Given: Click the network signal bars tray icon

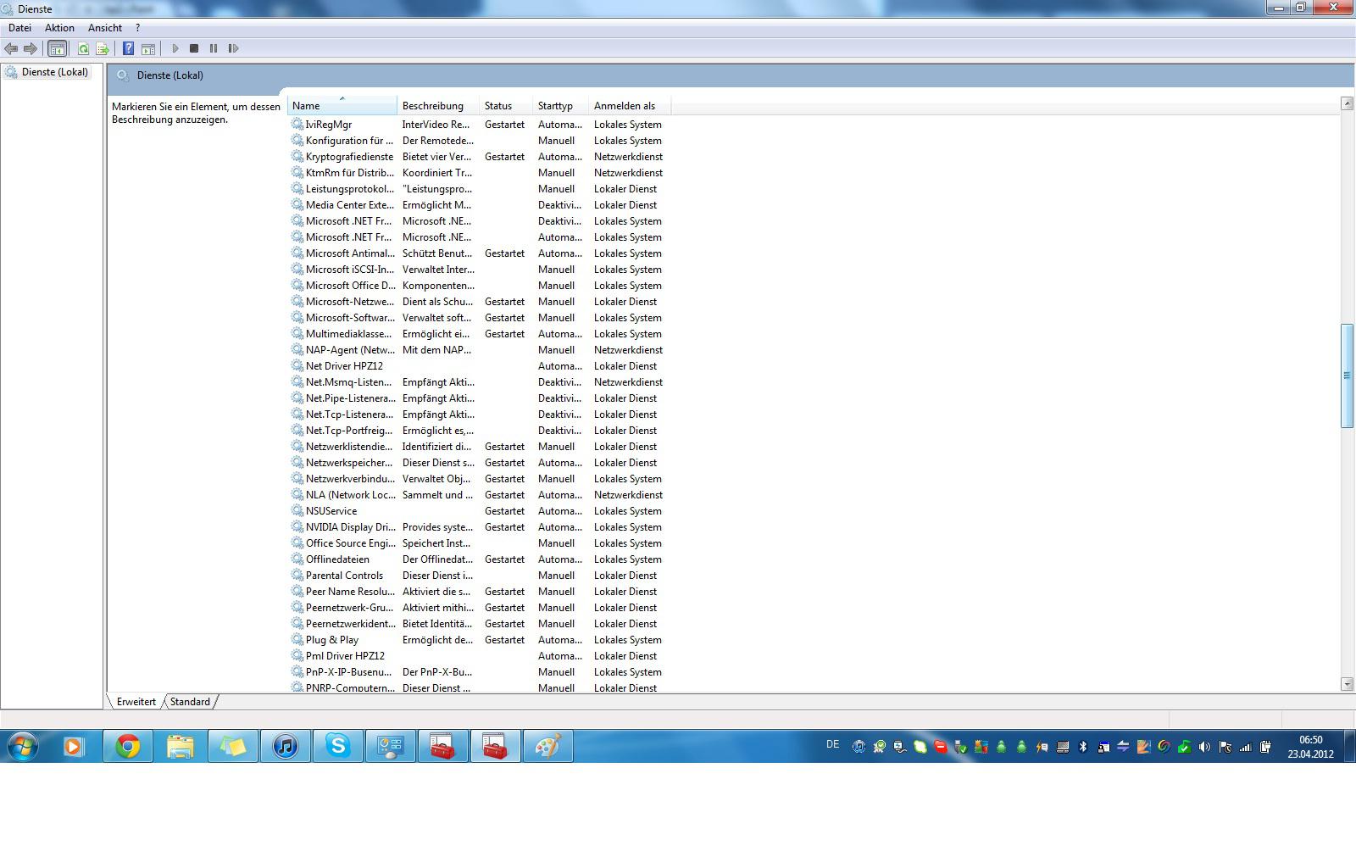Looking at the screenshot, I should tap(1245, 747).
